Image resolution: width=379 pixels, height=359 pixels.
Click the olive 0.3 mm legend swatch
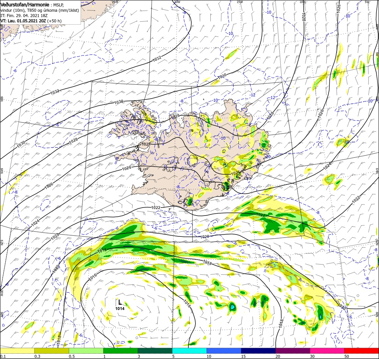click(x=52, y=351)
